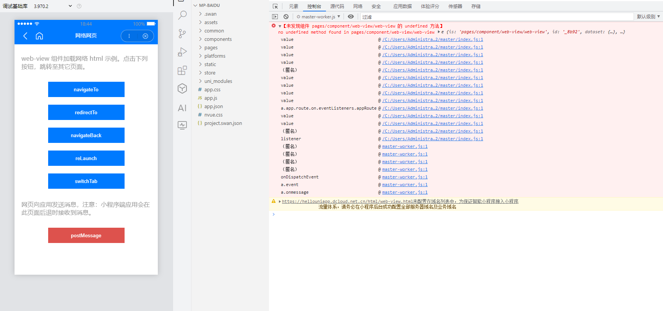Toggle the console sidebar panel

275,16
